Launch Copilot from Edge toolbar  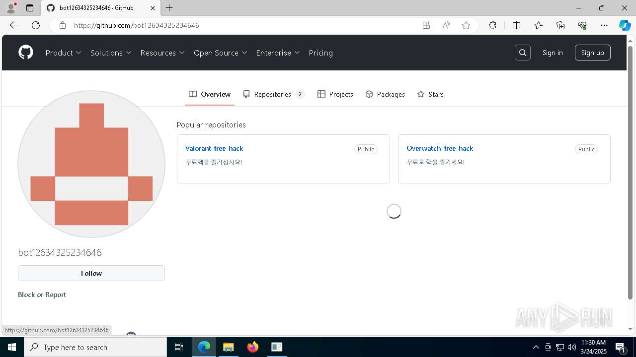(x=625, y=25)
